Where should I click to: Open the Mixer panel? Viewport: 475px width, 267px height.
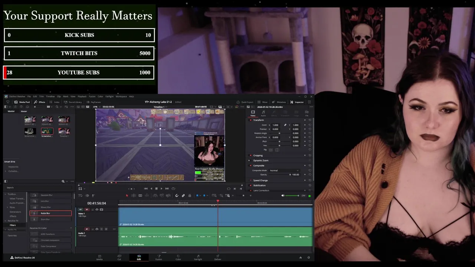point(263,102)
